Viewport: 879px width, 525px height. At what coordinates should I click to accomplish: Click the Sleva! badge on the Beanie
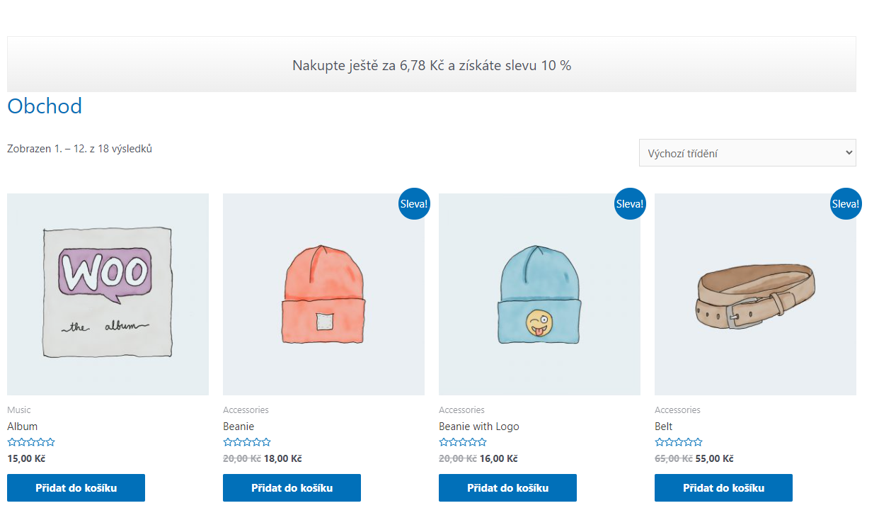[x=414, y=204]
